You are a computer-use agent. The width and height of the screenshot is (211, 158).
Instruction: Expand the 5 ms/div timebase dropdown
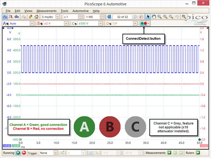point(57,17)
